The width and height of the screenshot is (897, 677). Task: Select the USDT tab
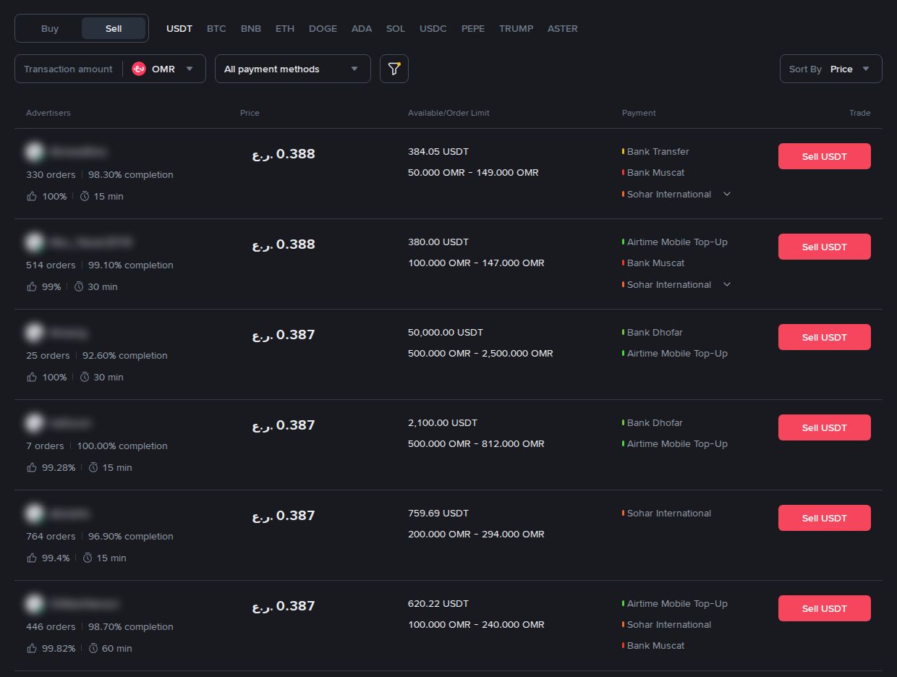pos(179,28)
